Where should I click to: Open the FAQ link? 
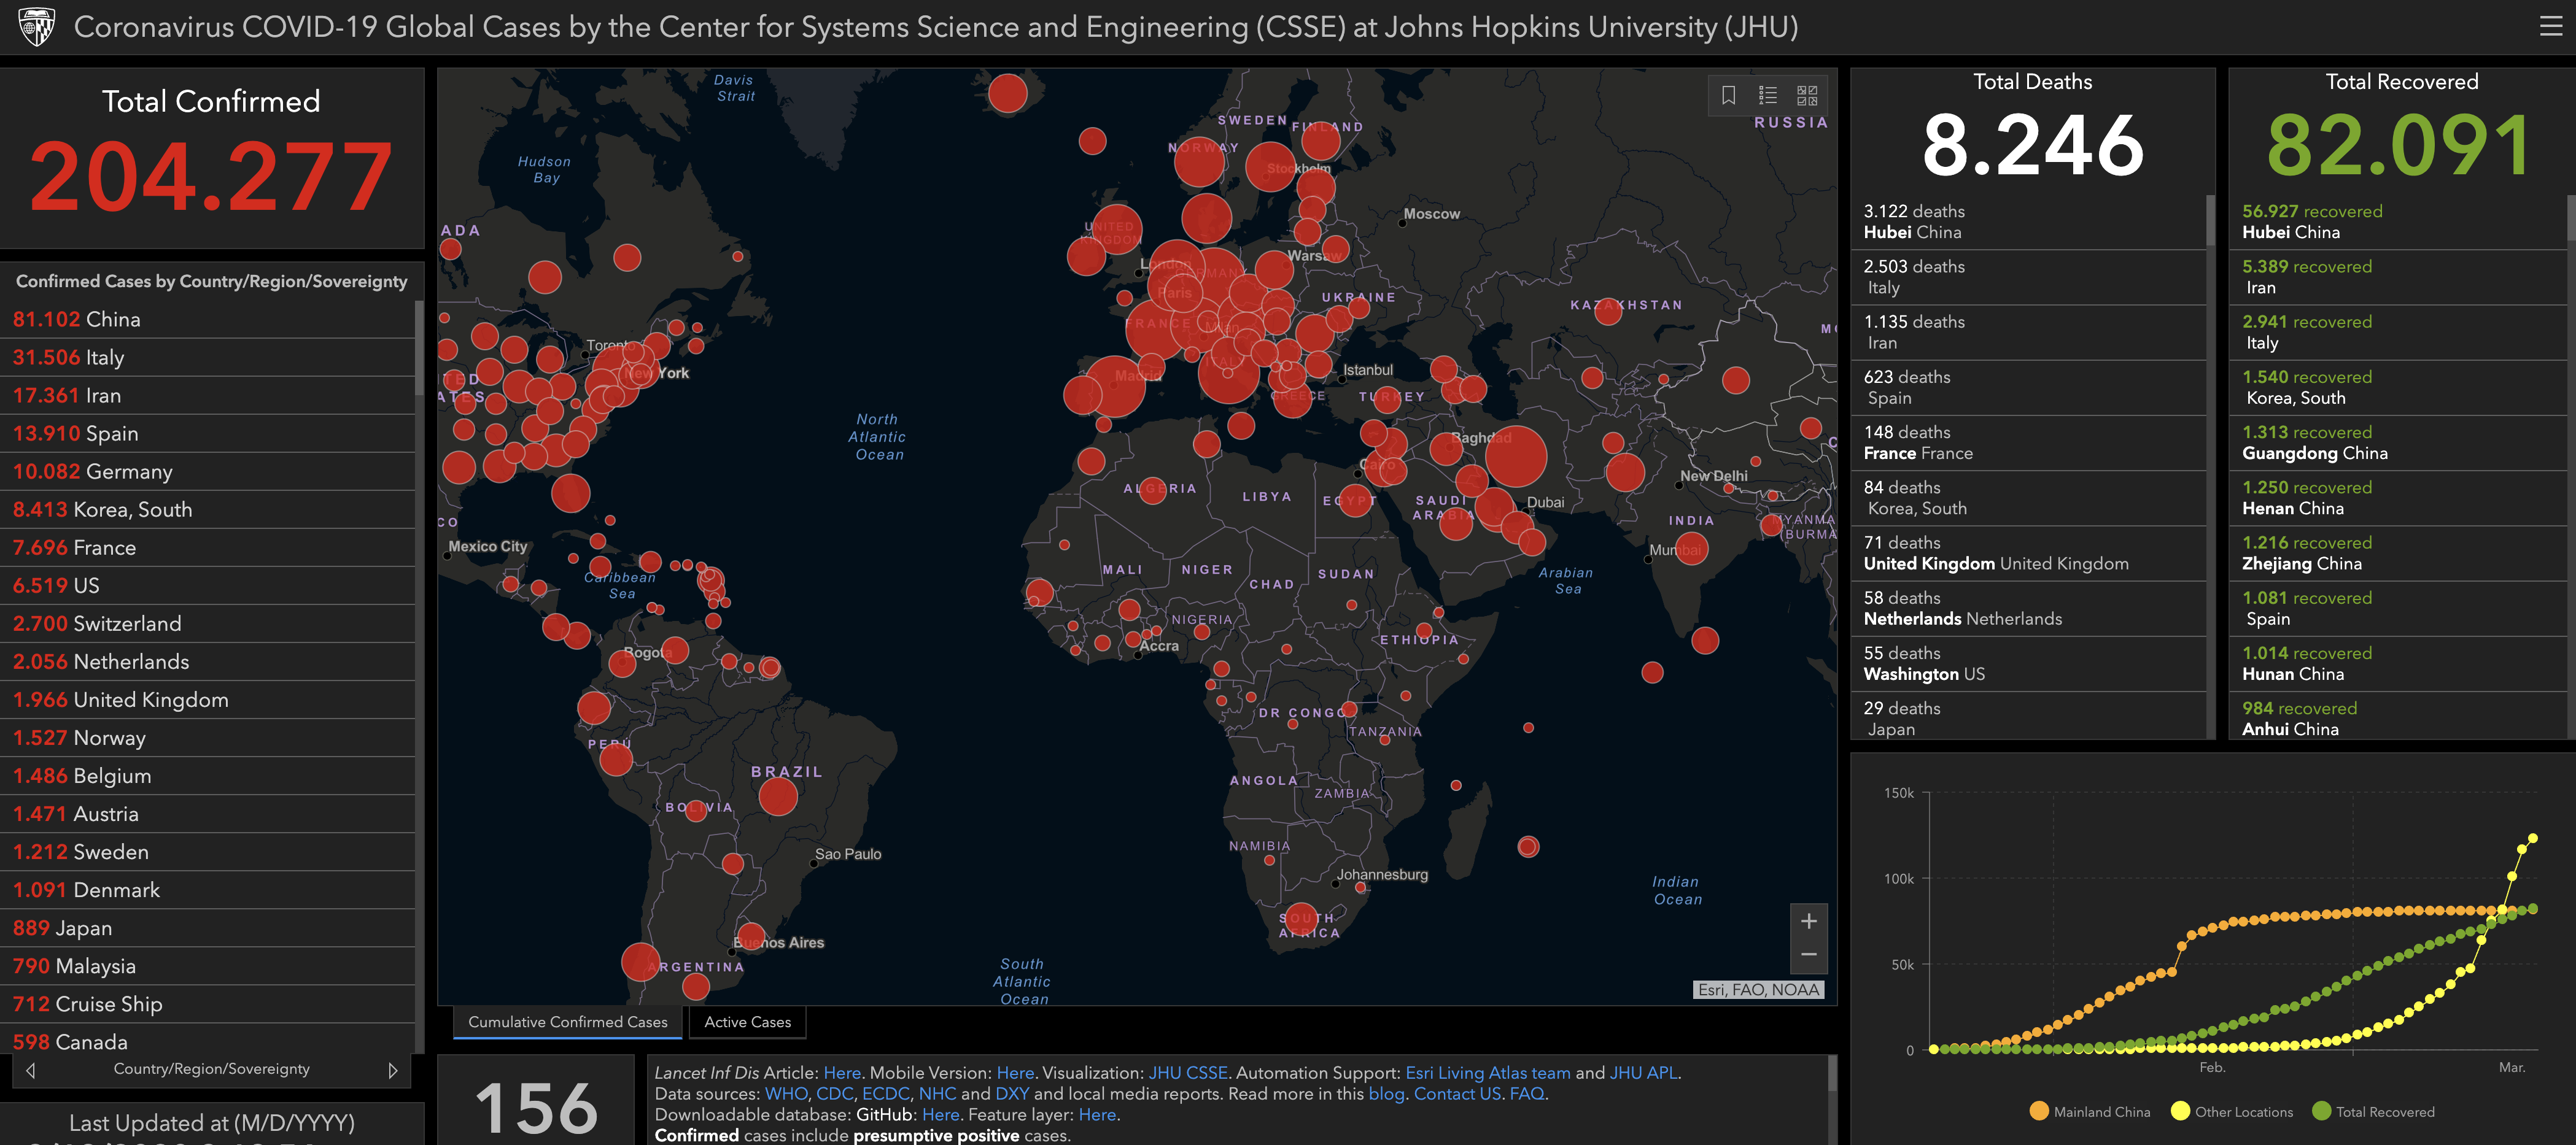tap(1527, 1094)
